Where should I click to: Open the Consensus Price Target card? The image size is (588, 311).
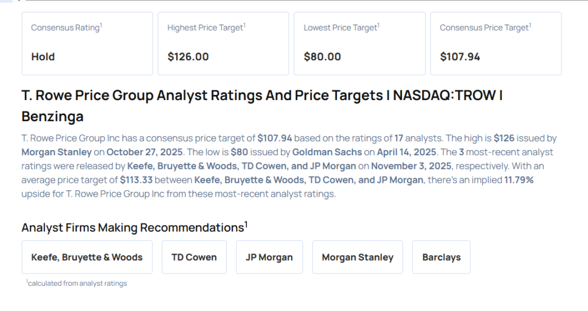(496, 43)
